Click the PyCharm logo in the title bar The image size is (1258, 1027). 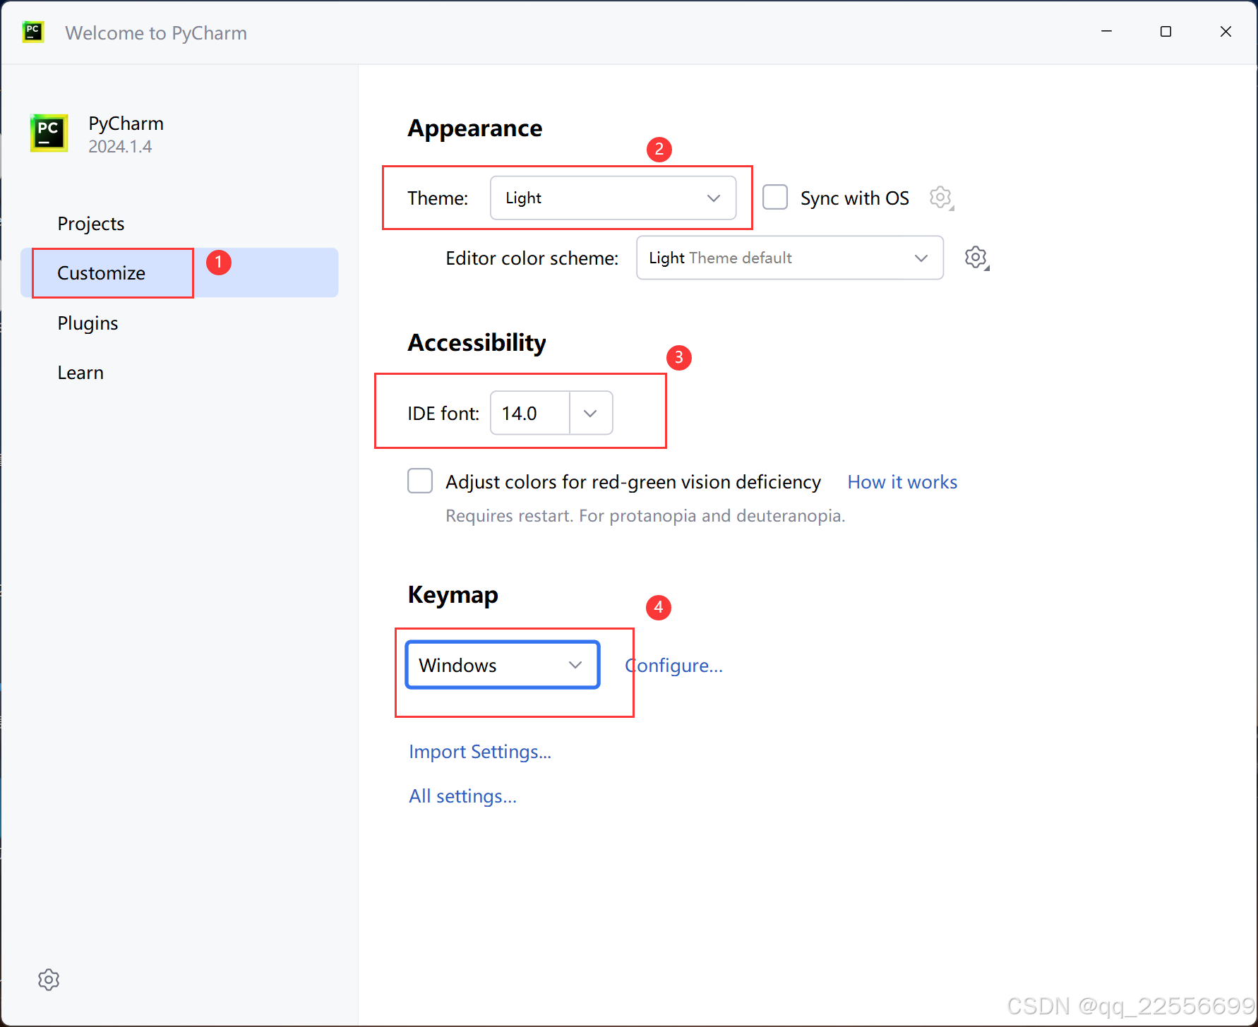(x=33, y=32)
